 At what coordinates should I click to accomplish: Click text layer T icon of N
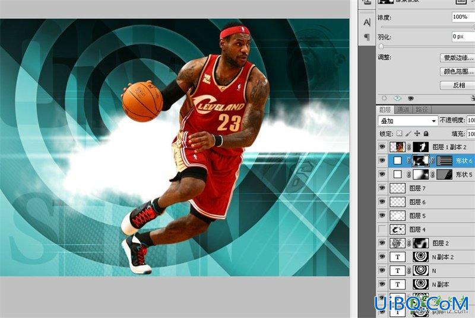pyautogui.click(x=397, y=271)
